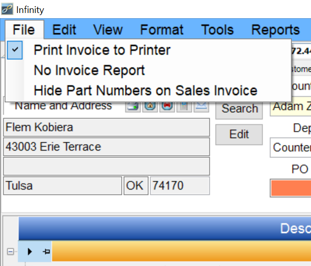Click the black arrow row indicator

point(30,252)
